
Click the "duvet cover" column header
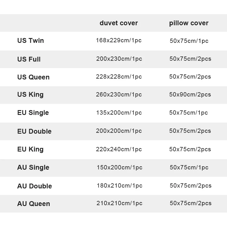pyautogui.click(x=119, y=23)
